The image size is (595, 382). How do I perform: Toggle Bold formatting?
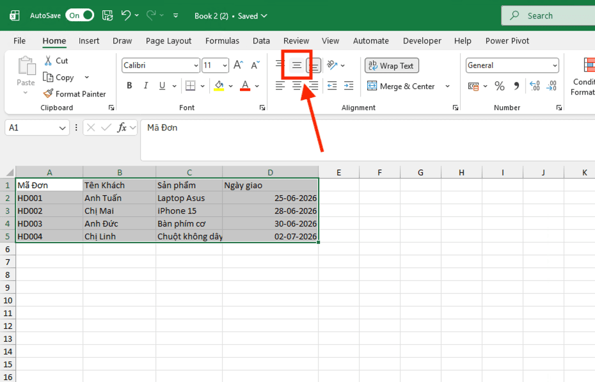click(129, 86)
